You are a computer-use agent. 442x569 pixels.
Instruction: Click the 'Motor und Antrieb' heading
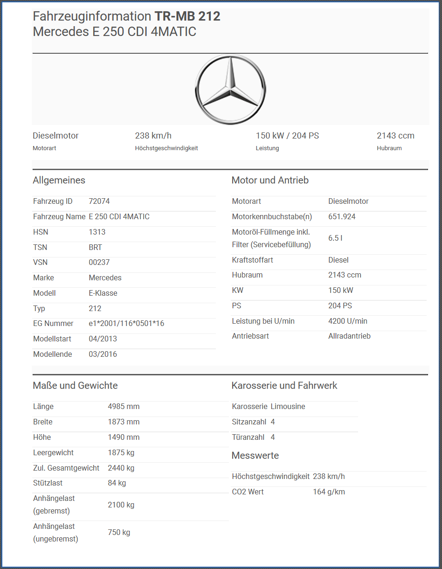click(270, 180)
